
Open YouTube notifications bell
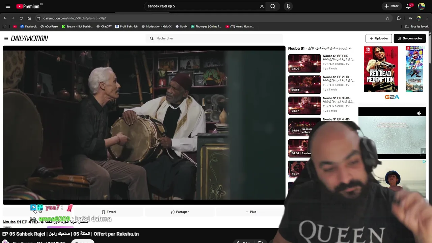[409, 6]
